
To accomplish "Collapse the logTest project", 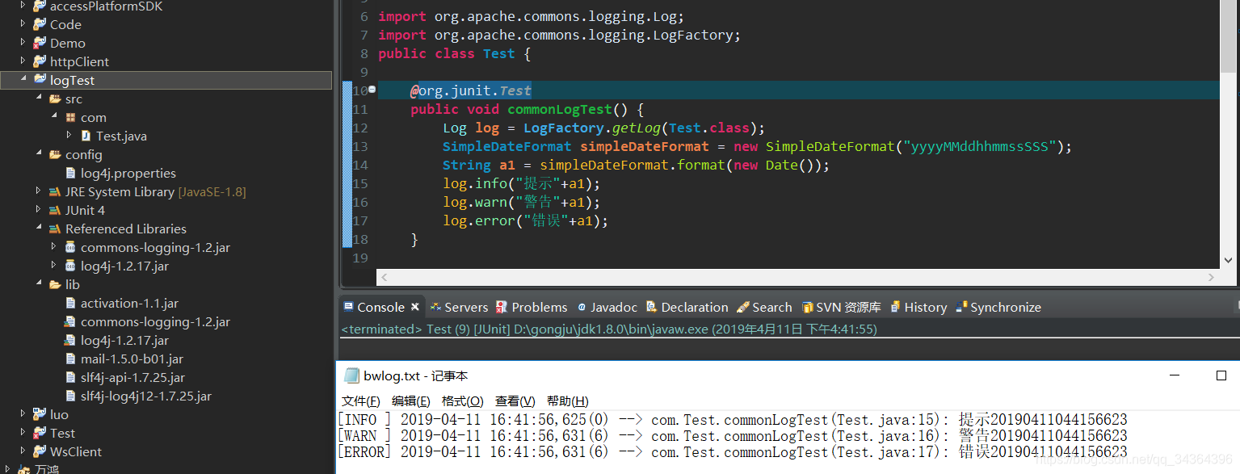I will pyautogui.click(x=23, y=79).
